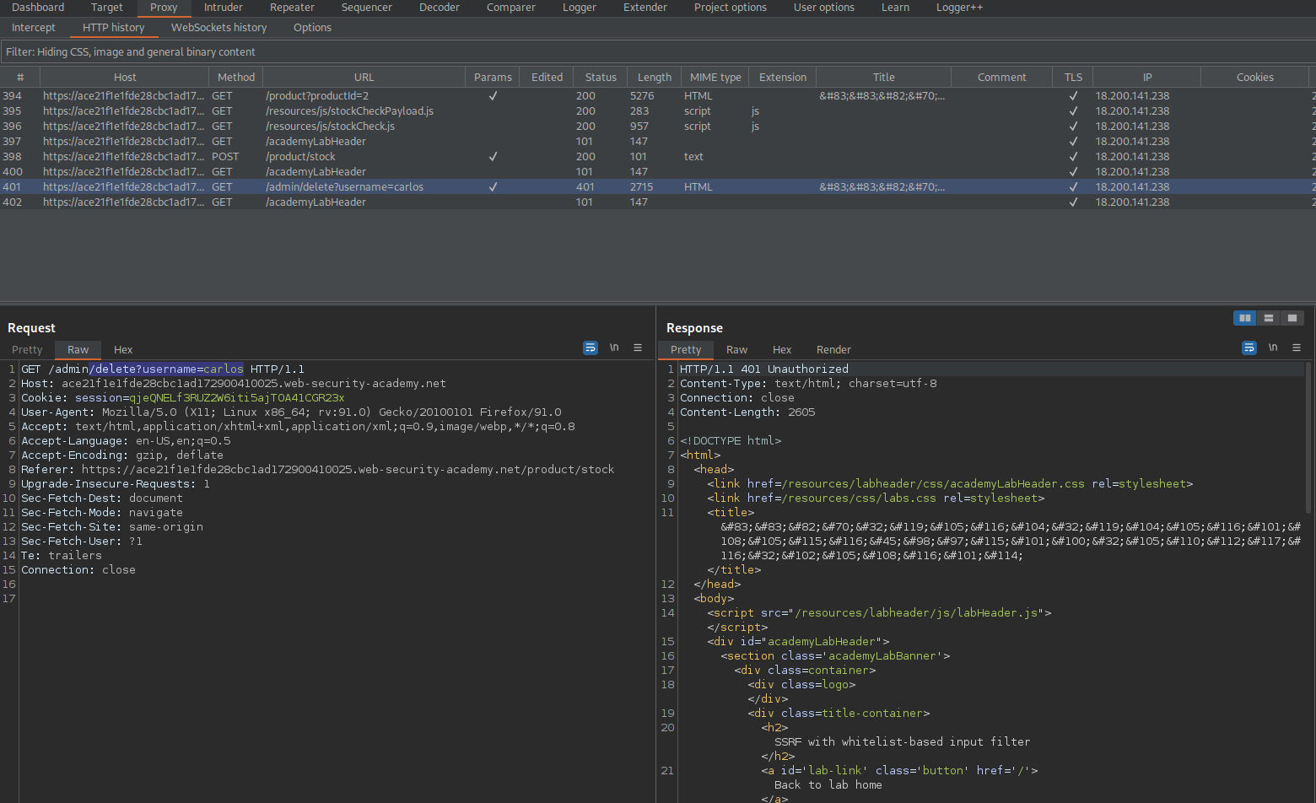Click the history filter bar
The width and height of the screenshot is (1316, 803).
(x=658, y=51)
